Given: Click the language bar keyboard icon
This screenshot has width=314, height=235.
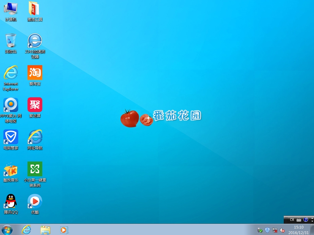Looking at the screenshot, I should [299, 220].
